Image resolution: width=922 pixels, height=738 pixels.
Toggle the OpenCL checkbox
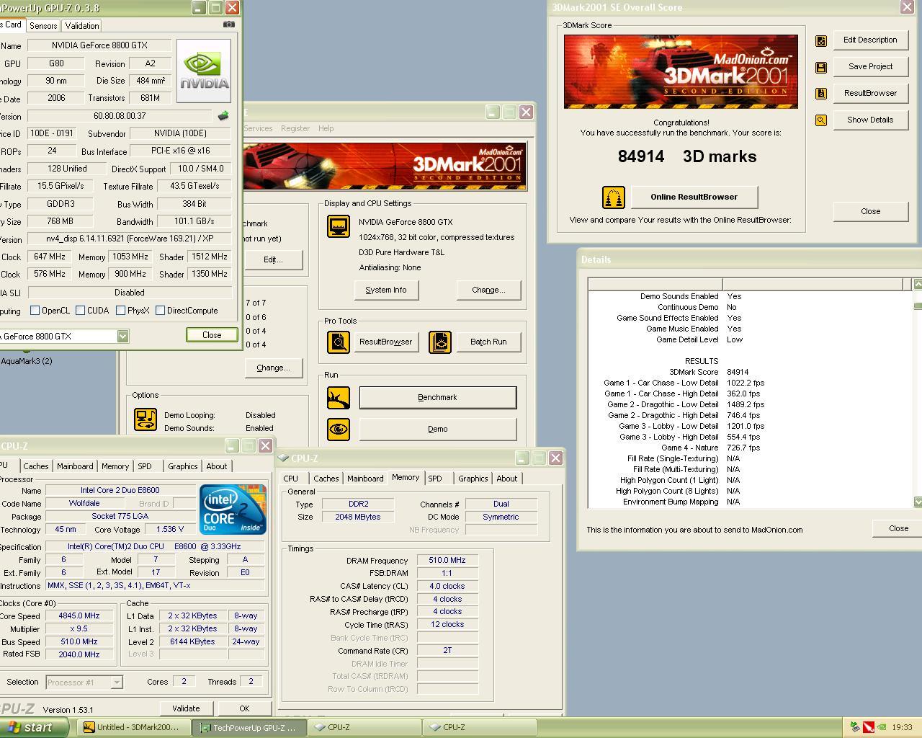coord(35,311)
